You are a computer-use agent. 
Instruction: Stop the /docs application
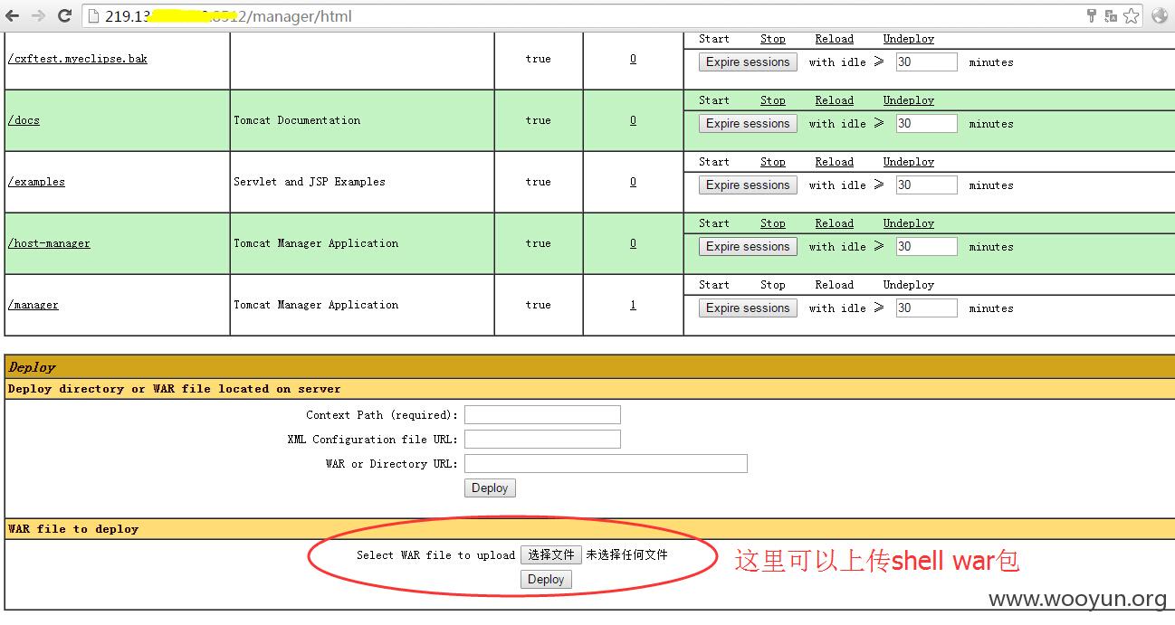click(x=773, y=100)
